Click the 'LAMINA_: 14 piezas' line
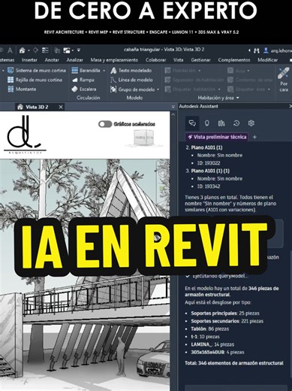292x391 pixels. tap(212, 344)
